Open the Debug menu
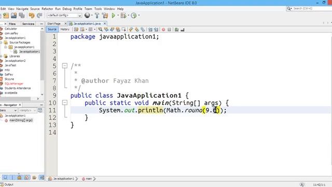332x187 pixels. pyautogui.click(x=67, y=9)
